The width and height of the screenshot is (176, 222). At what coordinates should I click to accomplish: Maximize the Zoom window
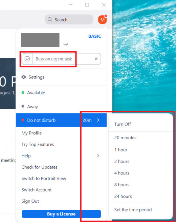(x=87, y=5)
